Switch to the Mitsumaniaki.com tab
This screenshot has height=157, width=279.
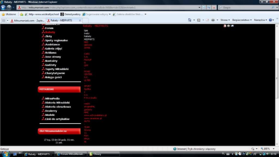tap(28, 20)
